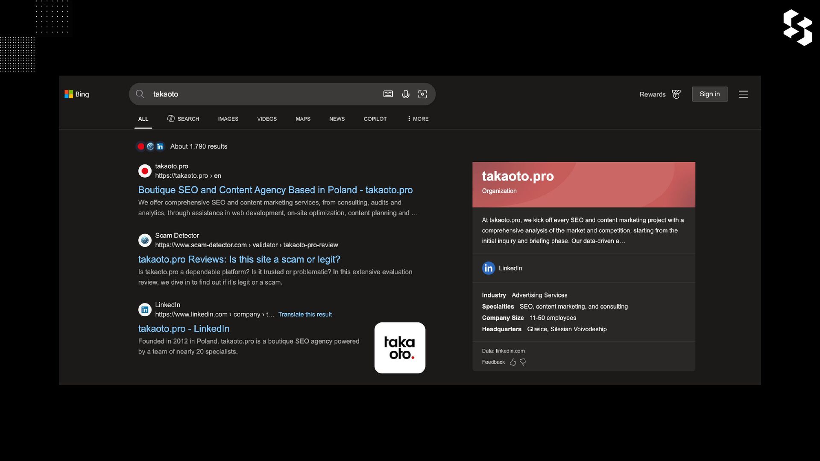Switch to the Images tab

(x=228, y=119)
